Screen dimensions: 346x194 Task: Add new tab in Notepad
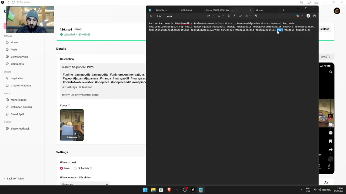click(x=284, y=10)
